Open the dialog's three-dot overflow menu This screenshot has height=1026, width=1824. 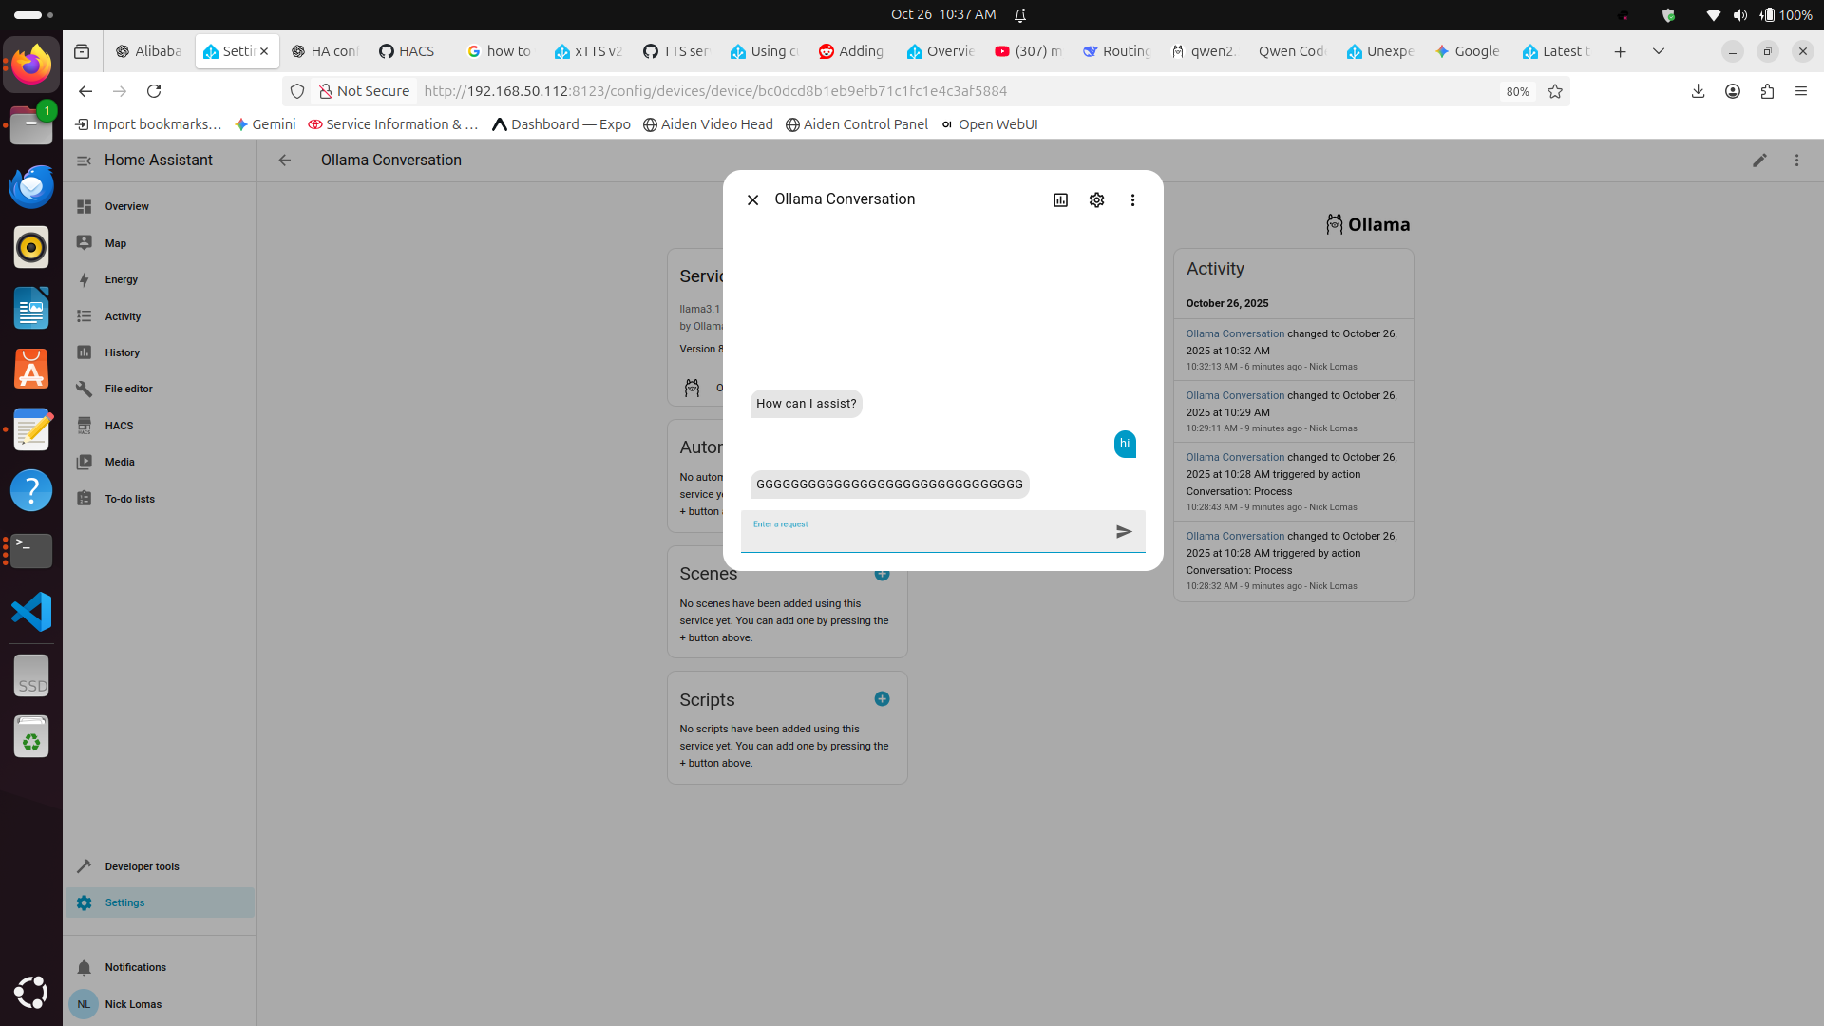coord(1132,200)
